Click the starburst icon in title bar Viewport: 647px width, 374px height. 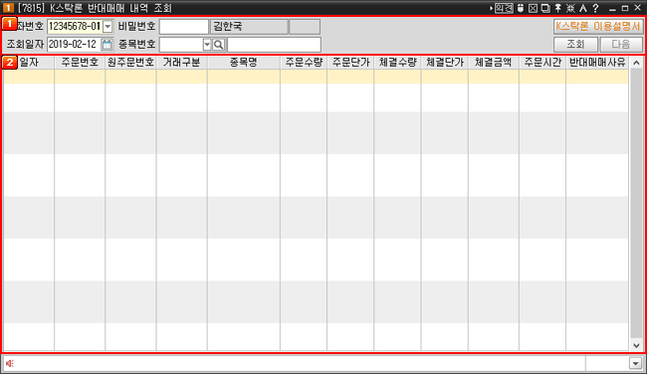(570, 8)
